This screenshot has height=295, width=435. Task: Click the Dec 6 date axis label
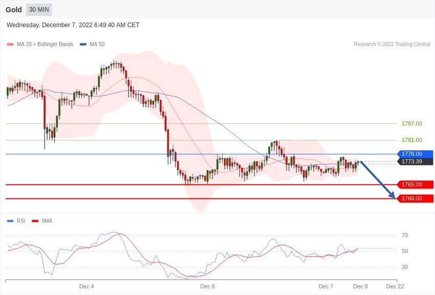[x=207, y=286]
